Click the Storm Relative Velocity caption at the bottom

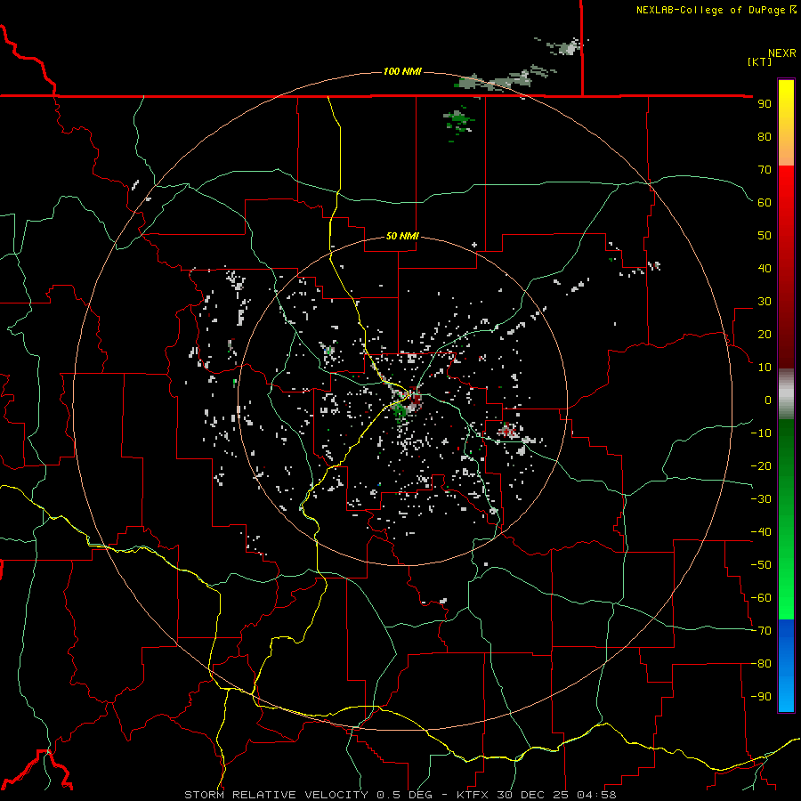tap(400, 795)
